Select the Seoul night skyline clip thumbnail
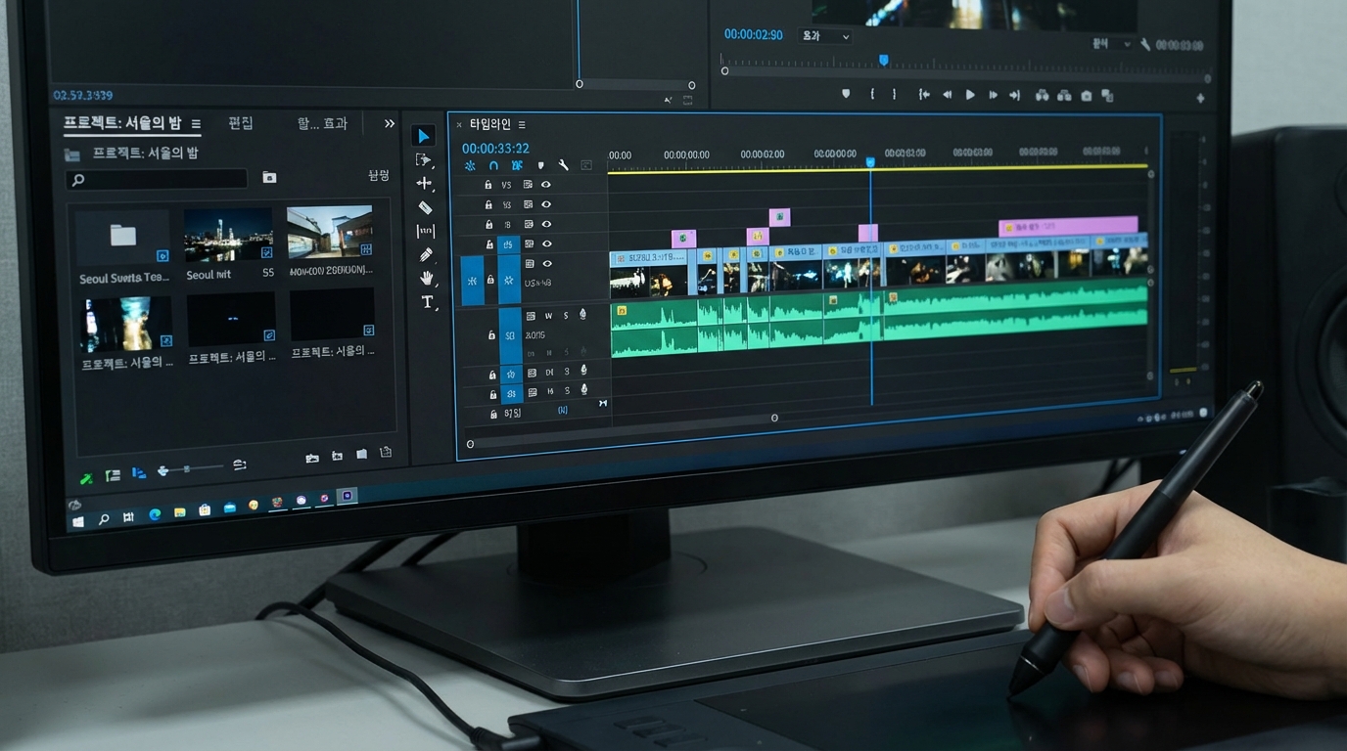 coord(229,235)
